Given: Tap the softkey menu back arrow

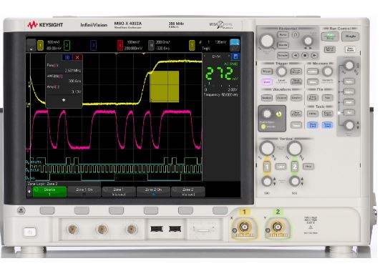Looking at the screenshot, I should pyautogui.click(x=29, y=192).
